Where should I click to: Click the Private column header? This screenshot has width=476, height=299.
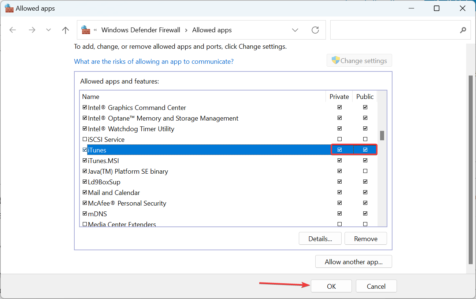click(x=339, y=97)
